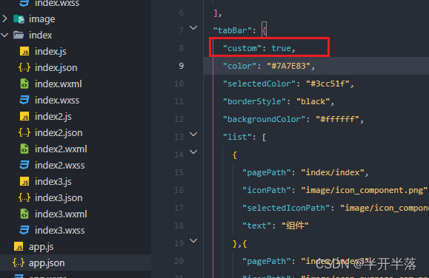Open index2.json file
This screenshot has height=278, width=429.
click(x=59, y=133)
